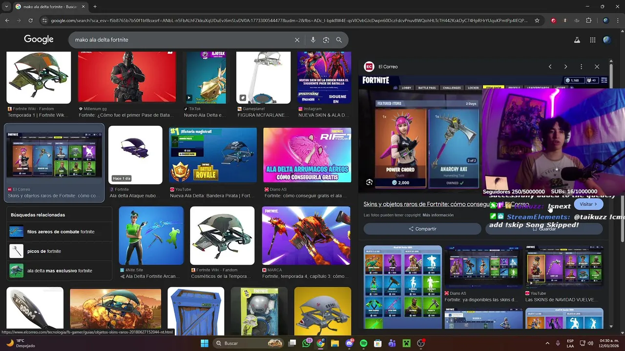The image size is (625, 351).
Task: Open Instagram Nueva Skin result image
Action: pos(324,78)
